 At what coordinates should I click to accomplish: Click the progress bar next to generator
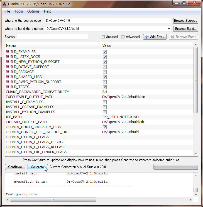[x=176, y=167]
